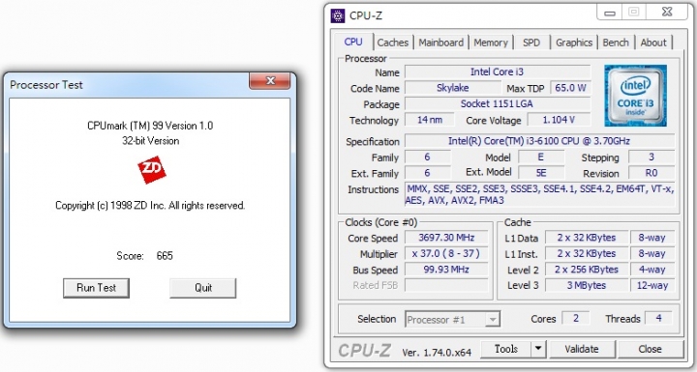Image resolution: width=697 pixels, height=372 pixels.
Task: Click the Package field Socket 1151 LGA
Action: pyautogui.click(x=498, y=104)
